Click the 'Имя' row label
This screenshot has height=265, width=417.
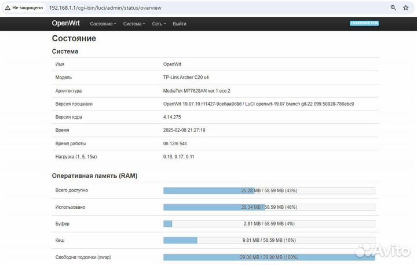pos(60,64)
